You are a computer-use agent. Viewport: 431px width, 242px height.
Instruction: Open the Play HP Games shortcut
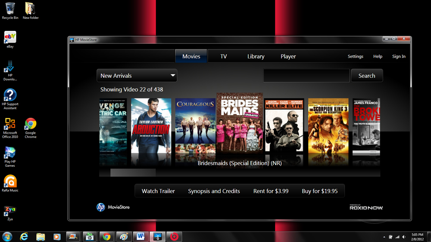tap(10, 157)
